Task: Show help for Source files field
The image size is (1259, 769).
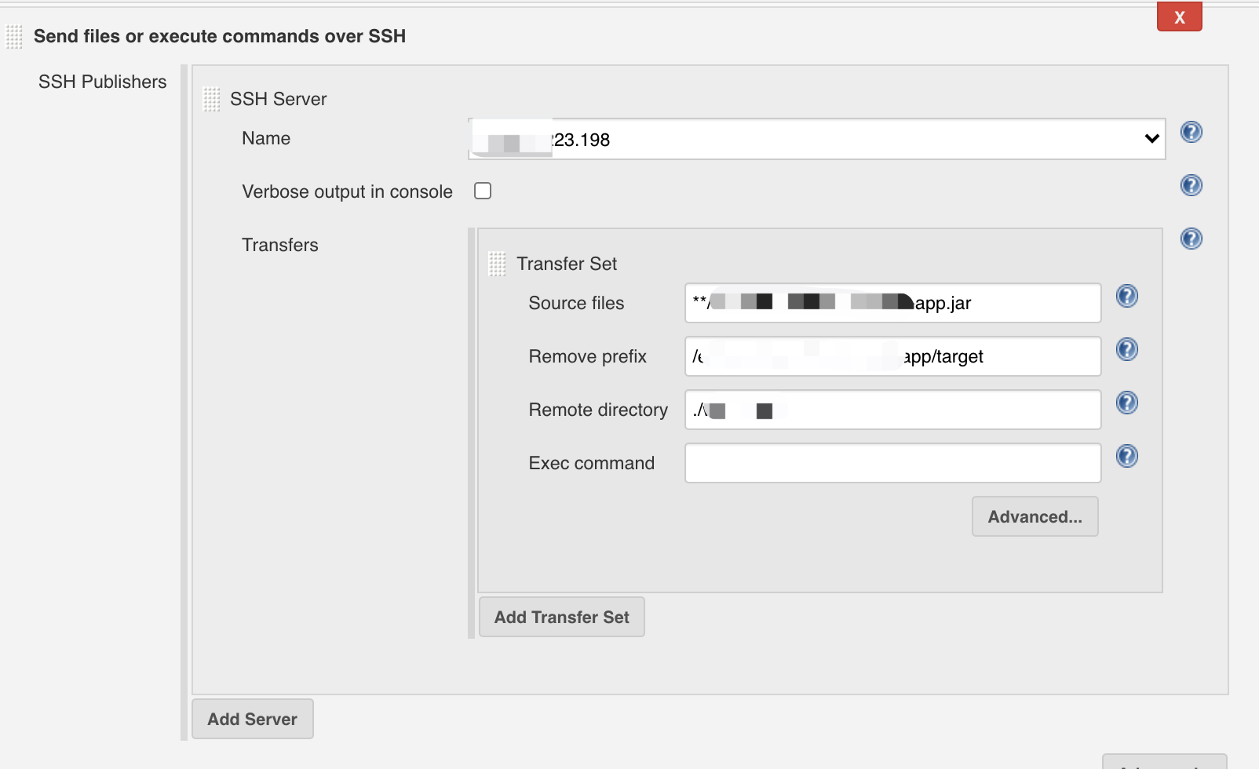Action: pyautogui.click(x=1126, y=296)
